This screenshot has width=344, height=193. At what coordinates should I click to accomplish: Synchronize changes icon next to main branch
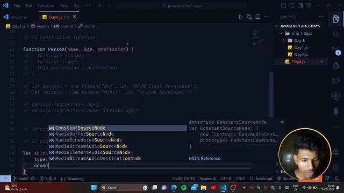(33, 179)
